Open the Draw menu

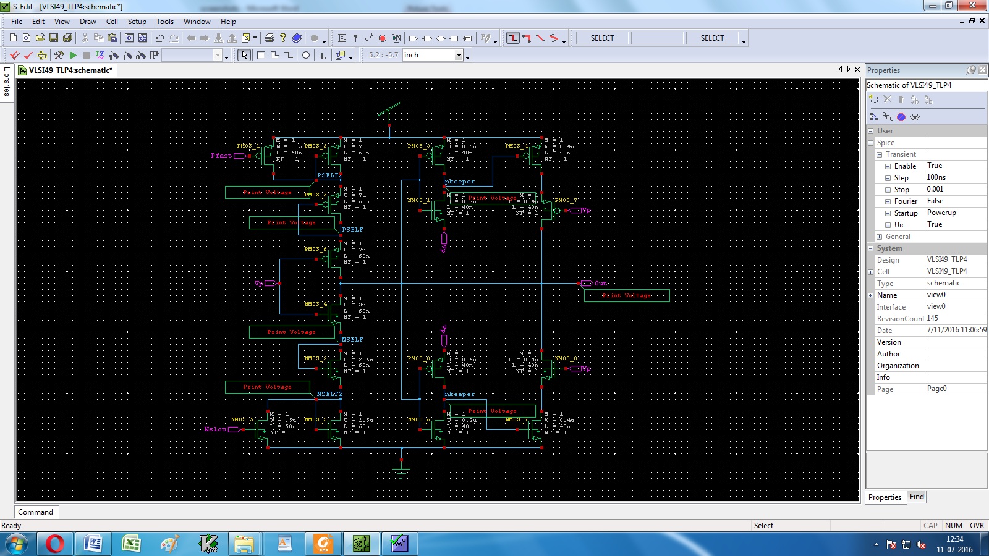[88, 22]
